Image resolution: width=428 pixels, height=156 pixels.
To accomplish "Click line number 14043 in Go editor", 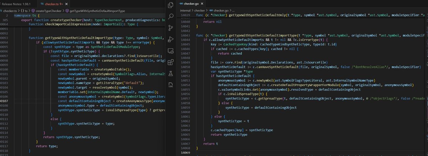I will (x=185, y=36).
